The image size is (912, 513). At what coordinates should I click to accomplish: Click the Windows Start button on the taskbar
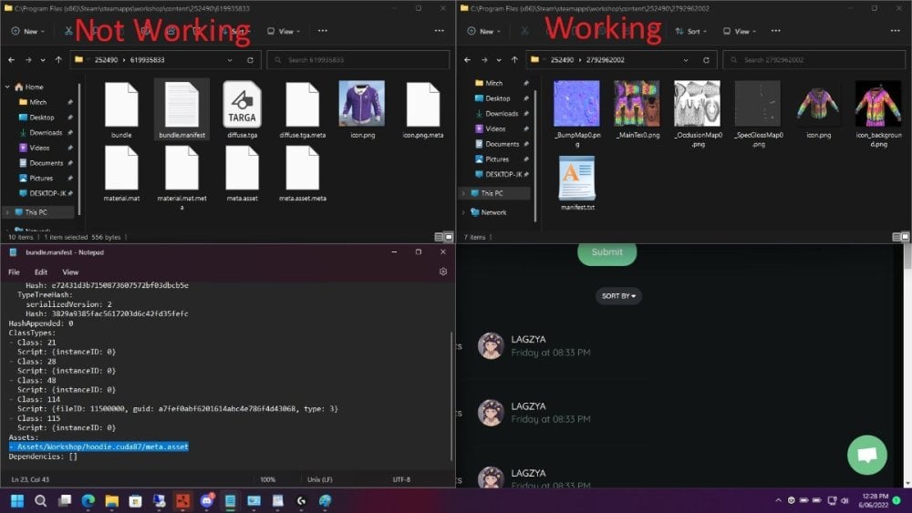tap(16, 500)
